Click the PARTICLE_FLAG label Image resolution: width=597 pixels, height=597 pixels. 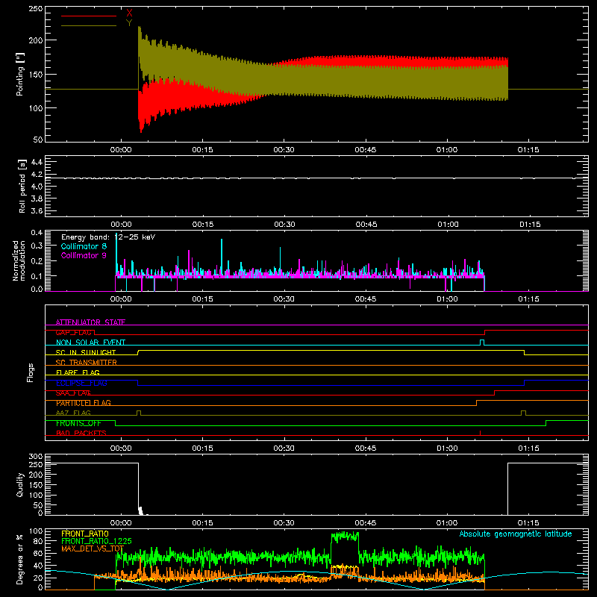pyautogui.click(x=84, y=403)
